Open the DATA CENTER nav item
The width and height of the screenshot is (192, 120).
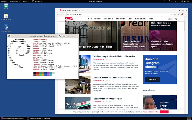(x=120, y=19)
